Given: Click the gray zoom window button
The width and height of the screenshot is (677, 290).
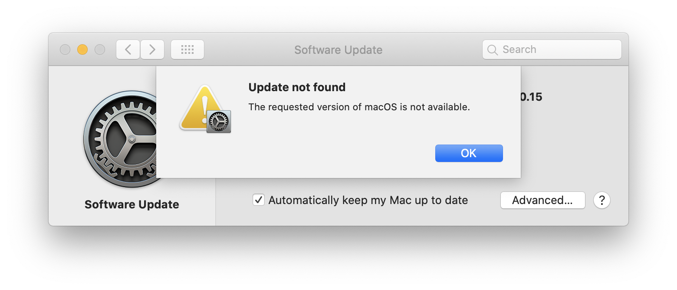Looking at the screenshot, I should point(100,49).
